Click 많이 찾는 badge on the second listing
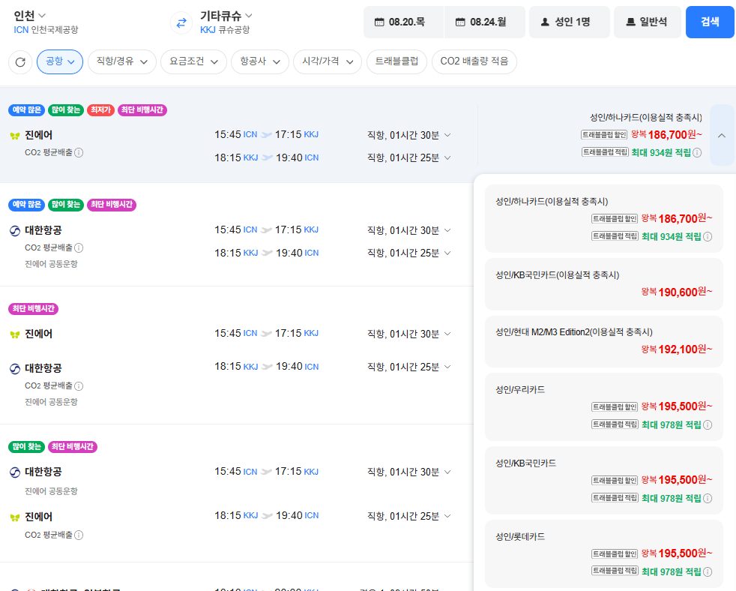Screen dimensions: 736x591 coord(66,205)
